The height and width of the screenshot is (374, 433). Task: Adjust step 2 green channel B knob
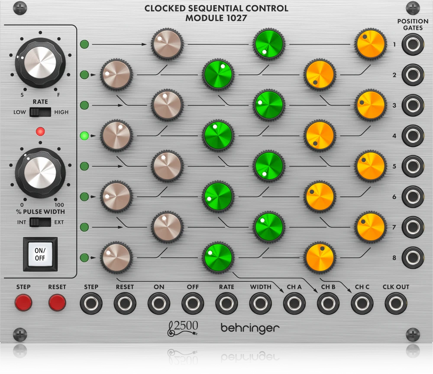218,75
